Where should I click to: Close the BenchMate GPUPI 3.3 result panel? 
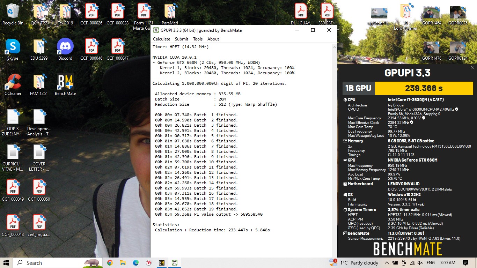coord(473,68)
